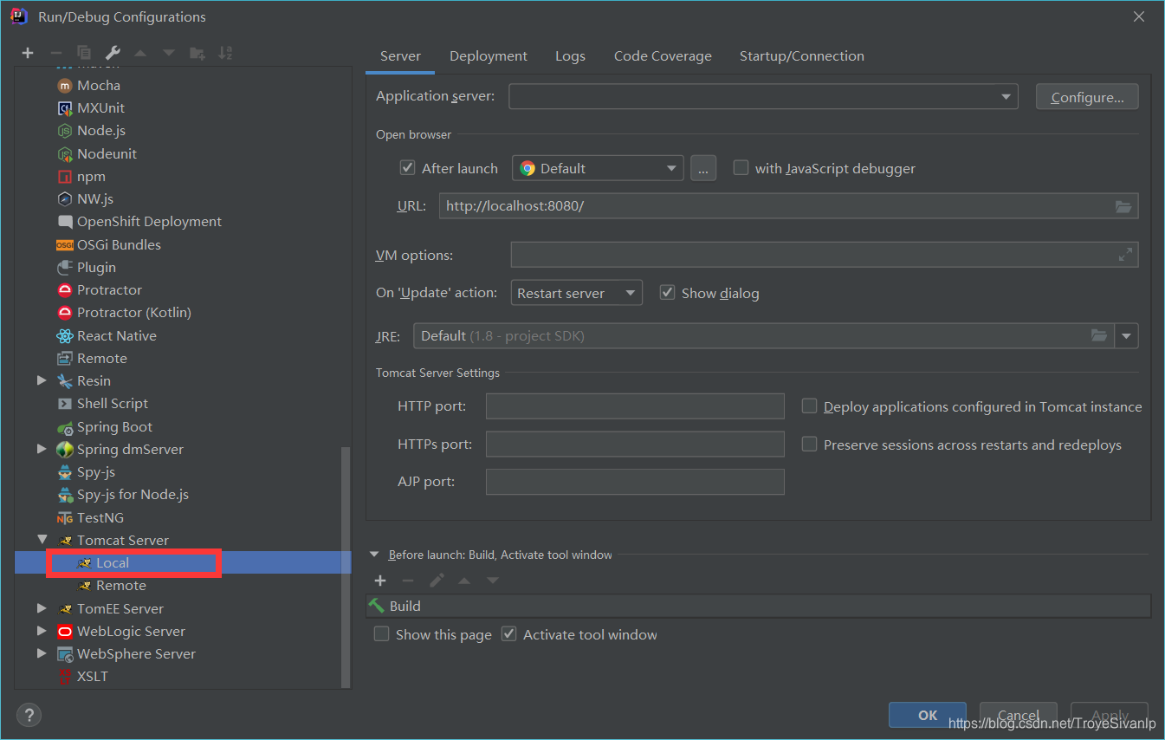This screenshot has height=740, width=1165.
Task: Open browser Default dropdown
Action: pyautogui.click(x=598, y=168)
